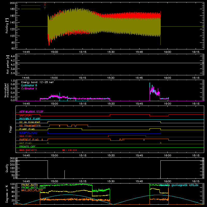Click the magenta 'Collimator 9' legend label
This screenshot has width=207, height=207.
29,88
